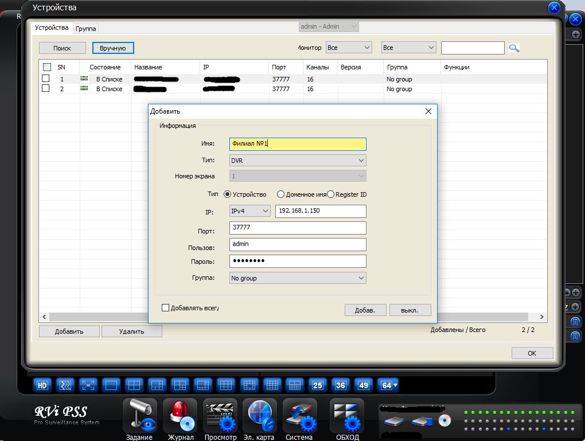Open the Эл. карта e-map icon
The width and height of the screenshot is (585, 441).
coord(259,415)
